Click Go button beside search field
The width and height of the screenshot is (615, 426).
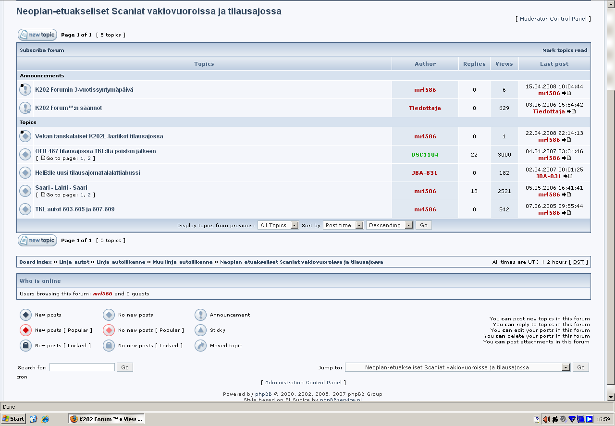pos(125,367)
